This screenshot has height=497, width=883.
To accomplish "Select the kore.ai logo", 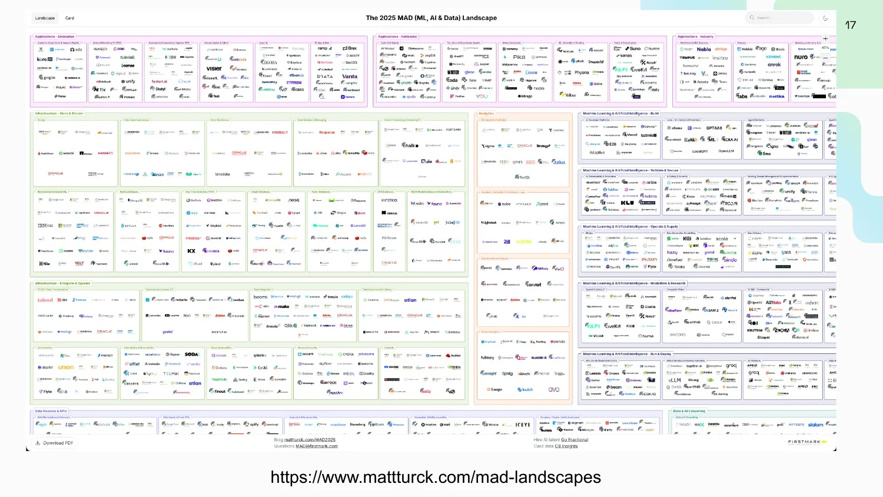I will (45, 59).
